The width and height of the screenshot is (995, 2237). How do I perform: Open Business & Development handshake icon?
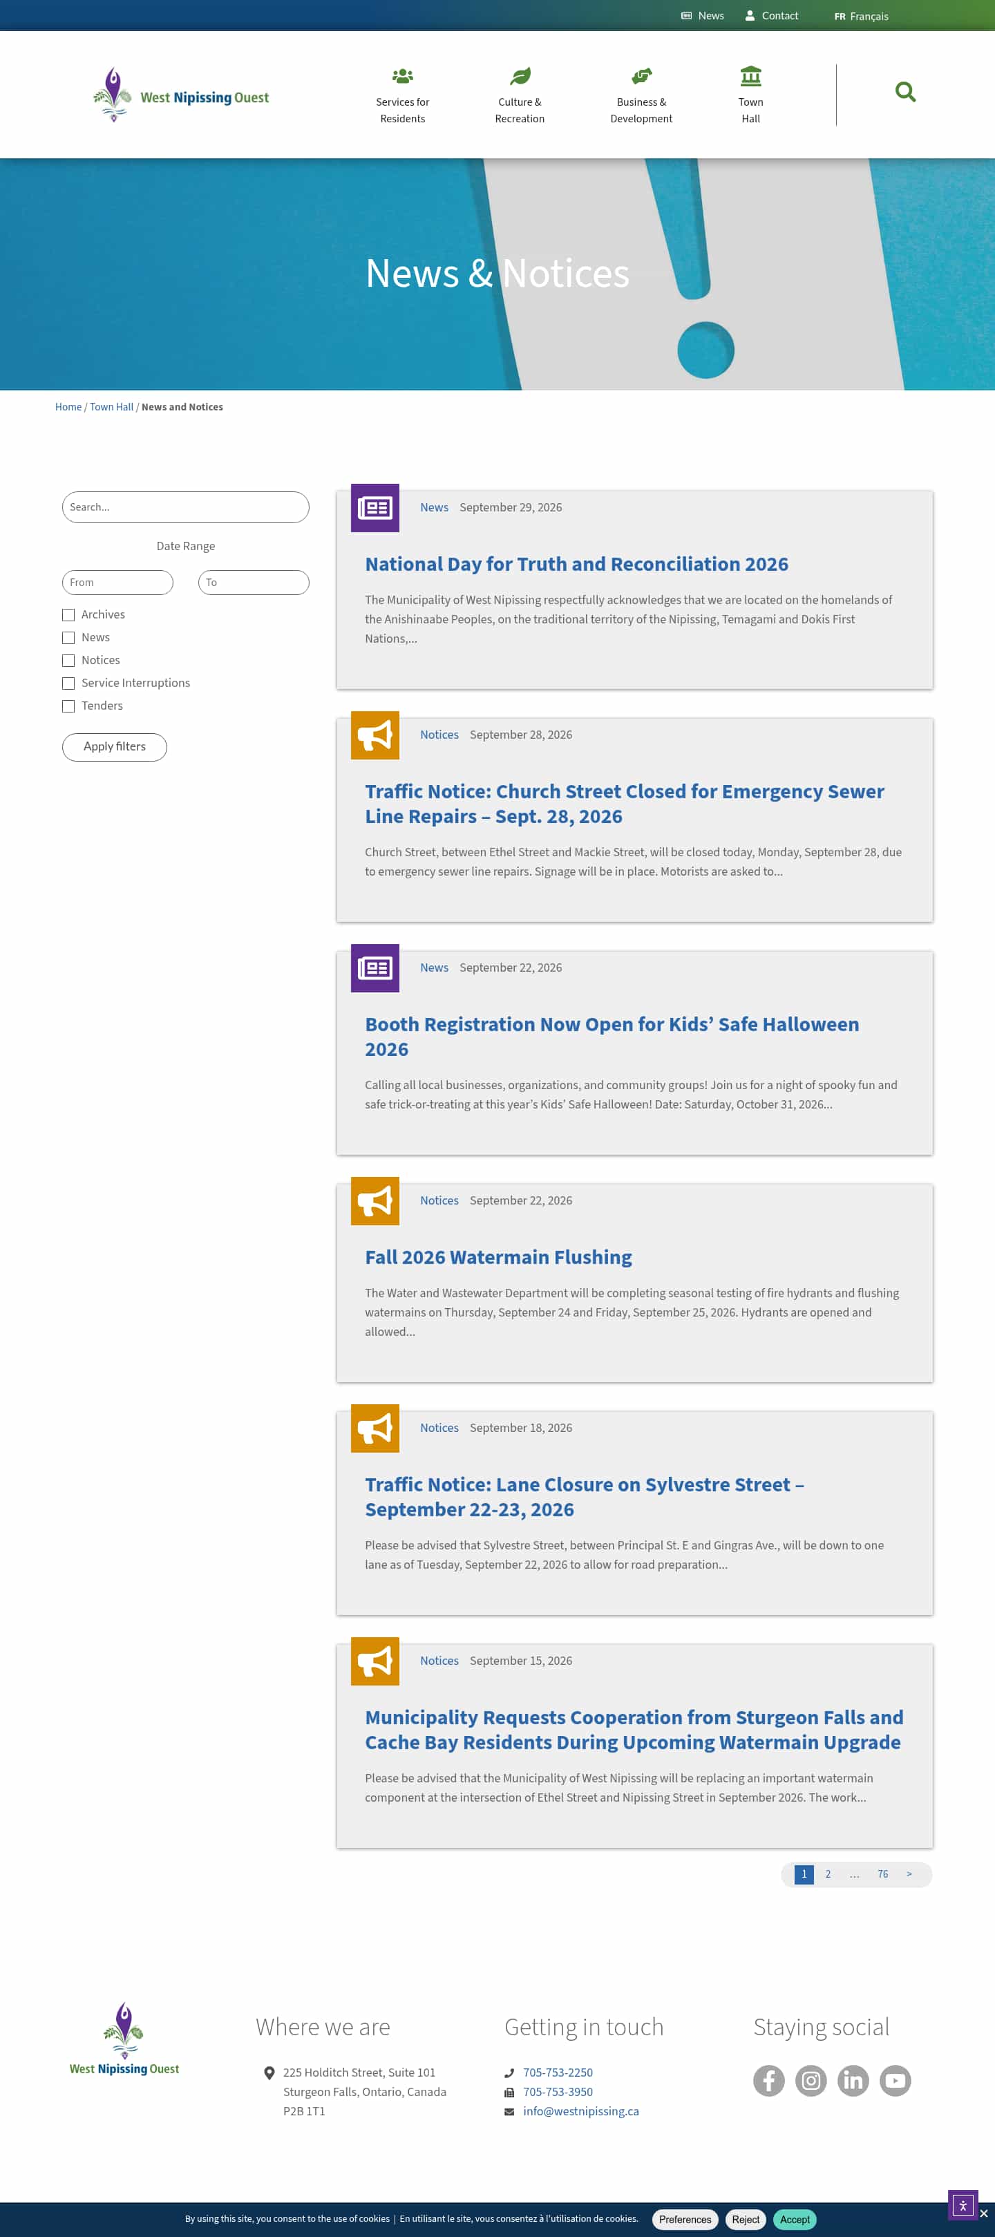[x=641, y=77]
